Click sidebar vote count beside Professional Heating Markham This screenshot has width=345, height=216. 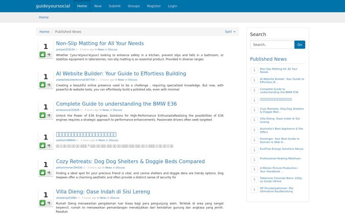click(x=254, y=159)
